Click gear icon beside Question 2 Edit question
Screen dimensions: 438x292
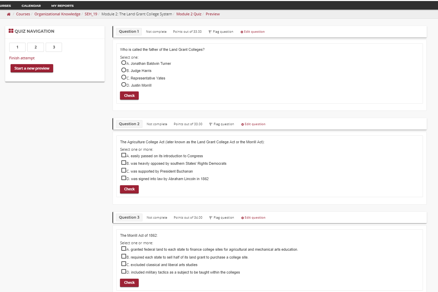(243, 124)
